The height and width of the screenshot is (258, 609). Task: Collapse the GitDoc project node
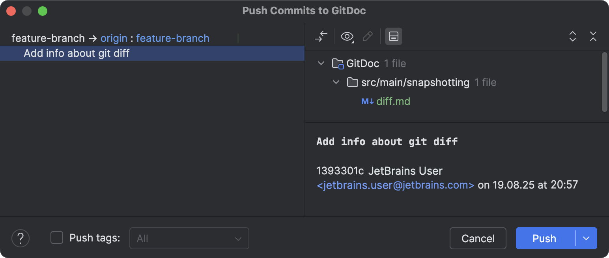[321, 63]
